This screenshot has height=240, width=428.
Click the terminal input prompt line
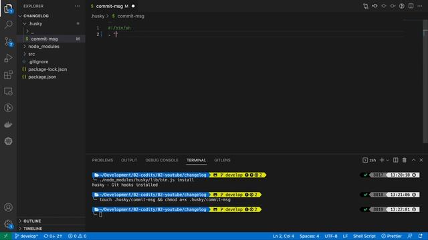tap(101, 215)
